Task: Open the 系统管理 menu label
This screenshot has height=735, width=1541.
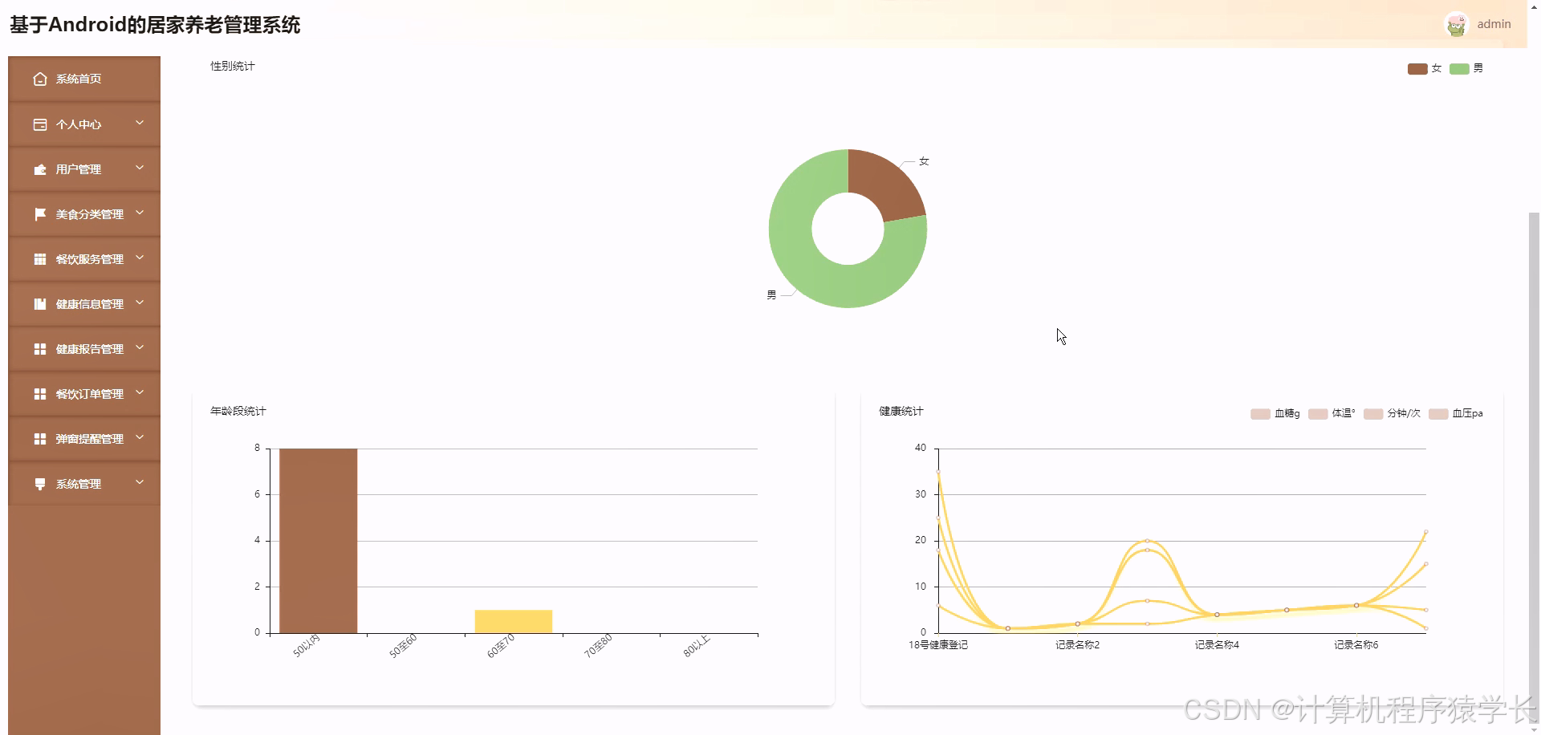Action: pos(79,484)
